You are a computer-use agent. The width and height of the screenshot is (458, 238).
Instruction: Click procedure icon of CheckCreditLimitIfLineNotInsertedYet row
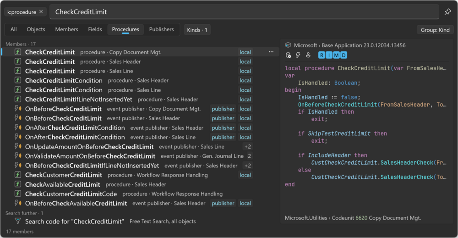(x=18, y=99)
